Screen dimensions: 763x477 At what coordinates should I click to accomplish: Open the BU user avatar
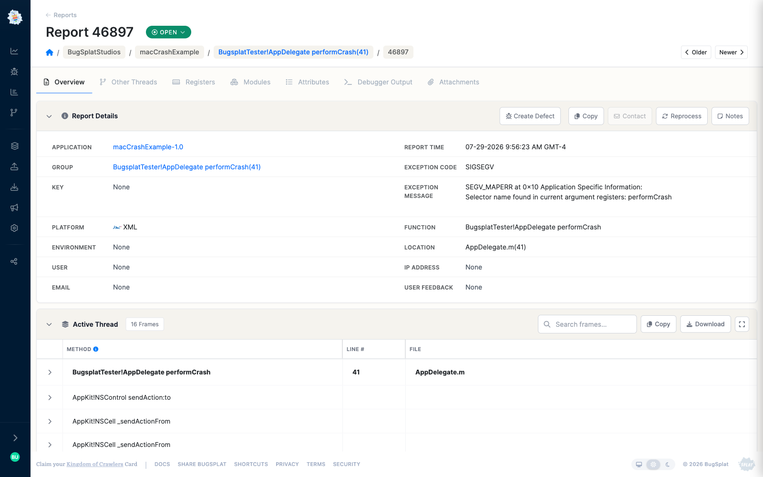click(15, 457)
